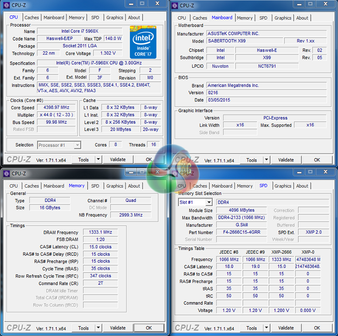Click the CPU-Z title bar icon in the processor window
338x336 pixels.
(6, 5)
